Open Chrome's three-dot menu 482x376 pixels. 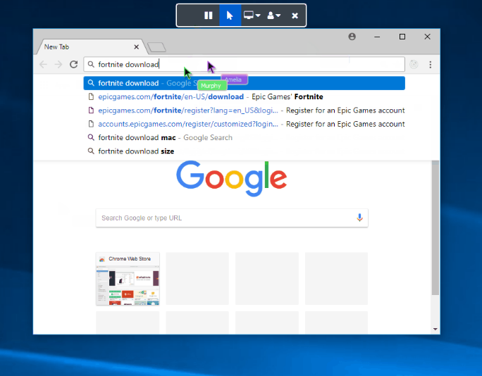pos(430,65)
